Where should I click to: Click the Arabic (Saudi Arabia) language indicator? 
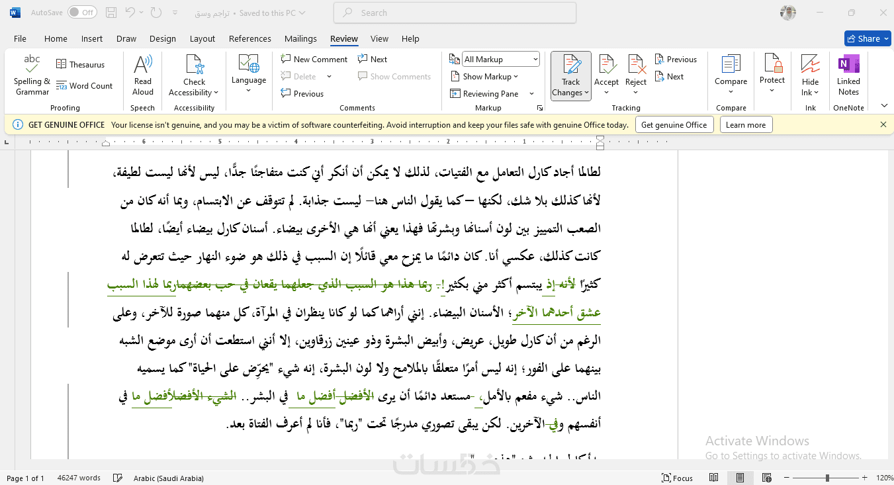169,478
